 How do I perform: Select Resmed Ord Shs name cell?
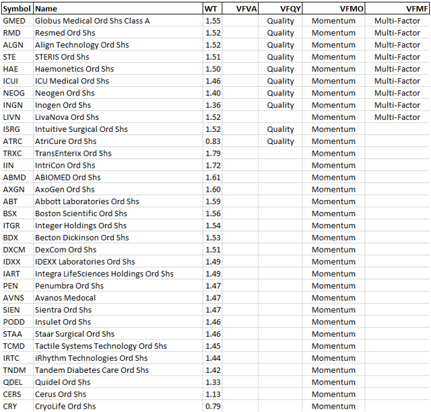pos(119,33)
